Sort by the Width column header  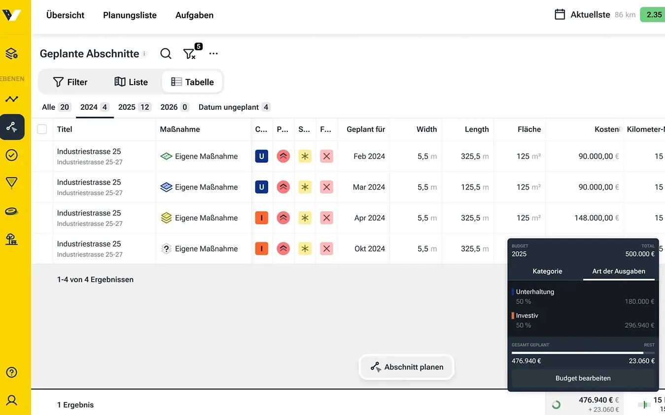426,129
